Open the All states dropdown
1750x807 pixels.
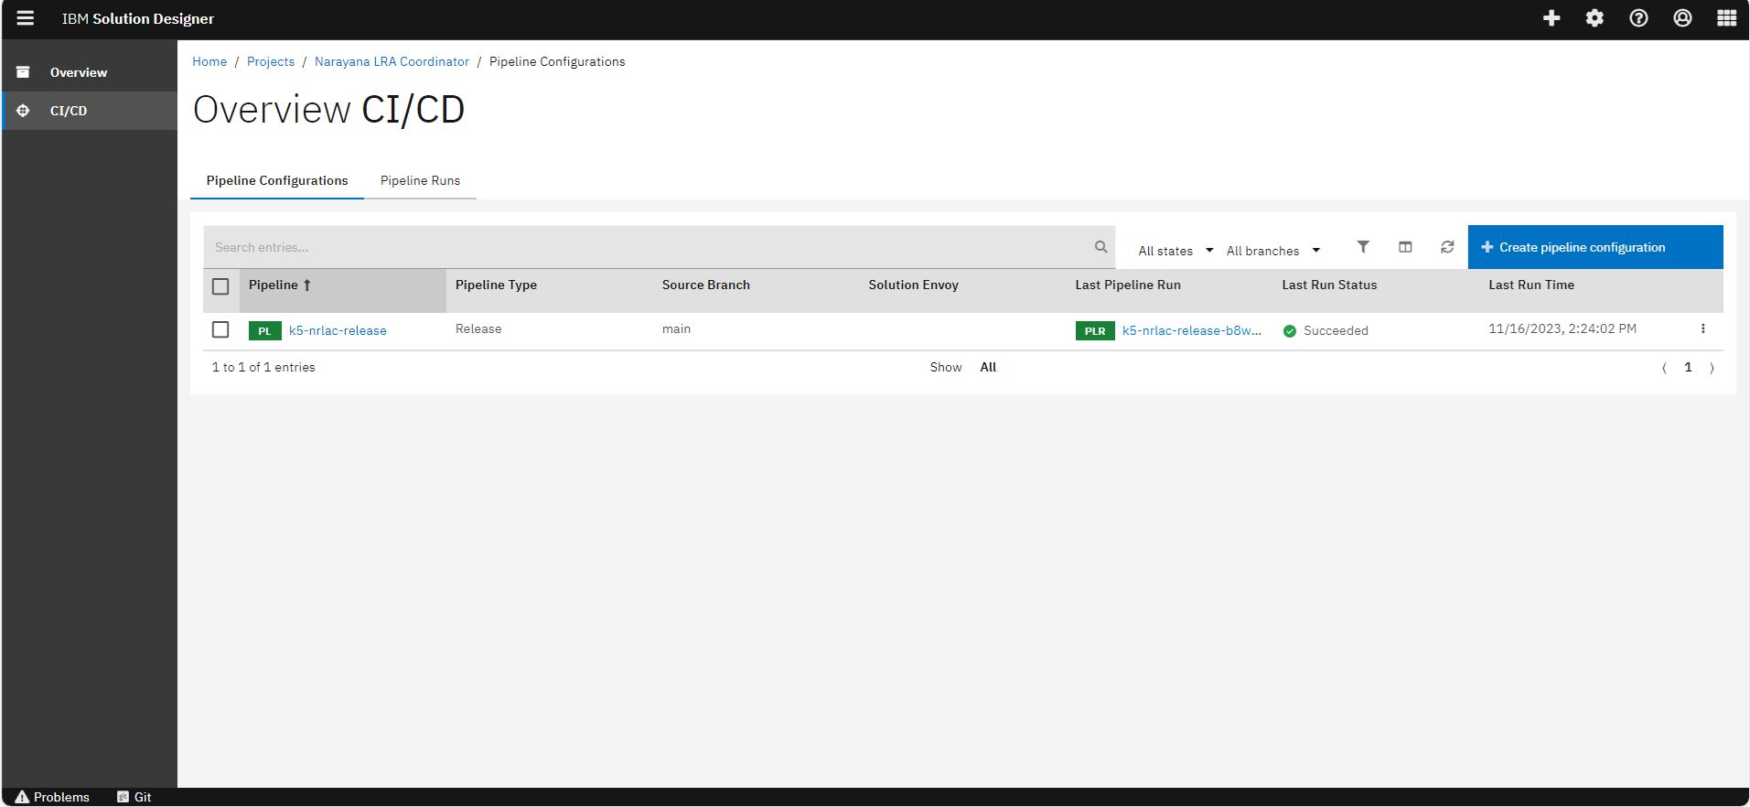point(1176,251)
